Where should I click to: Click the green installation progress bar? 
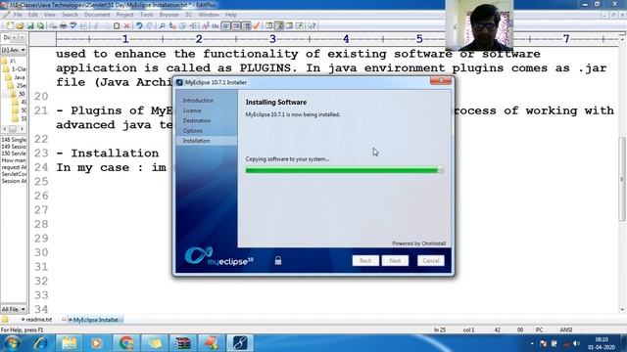[344, 170]
